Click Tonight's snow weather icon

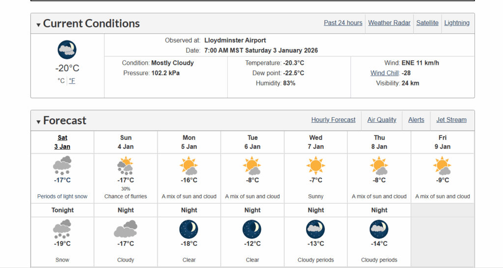(62, 229)
